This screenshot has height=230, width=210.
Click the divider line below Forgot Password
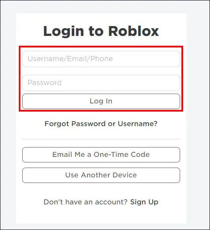click(101, 139)
